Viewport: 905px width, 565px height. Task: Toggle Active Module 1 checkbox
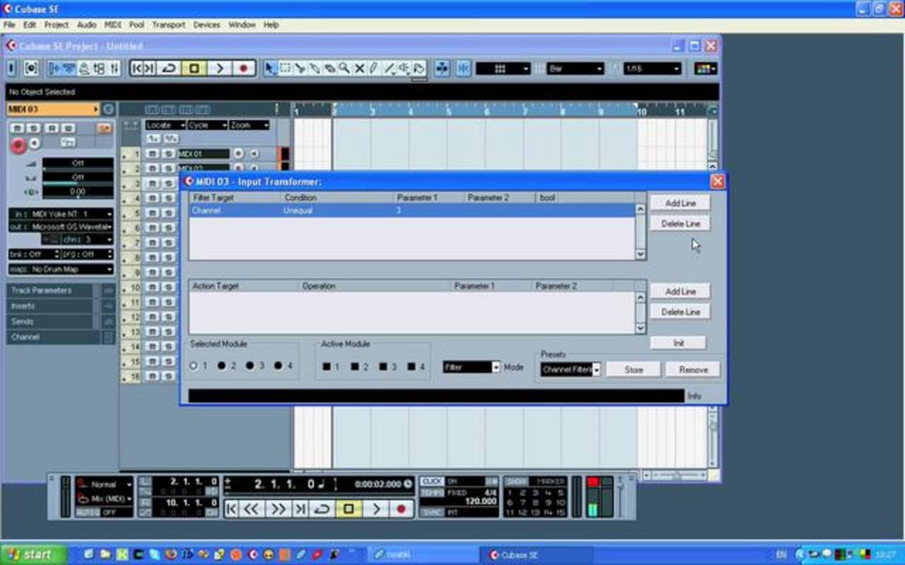[x=326, y=367]
